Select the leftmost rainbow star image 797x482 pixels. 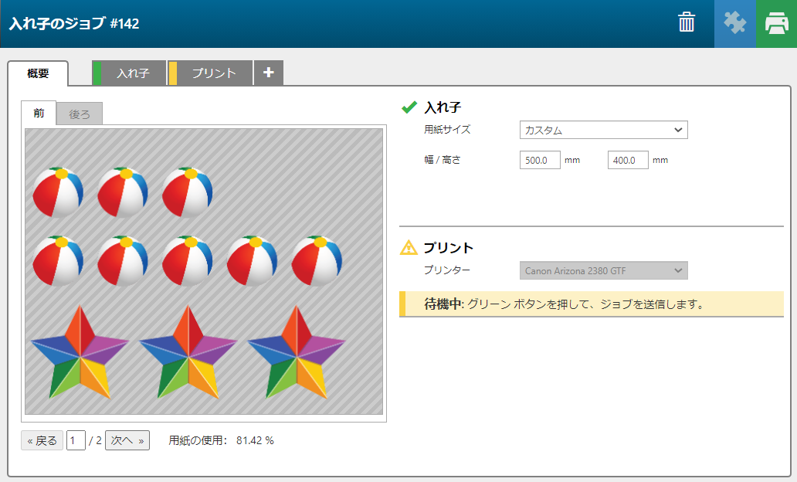(x=79, y=352)
